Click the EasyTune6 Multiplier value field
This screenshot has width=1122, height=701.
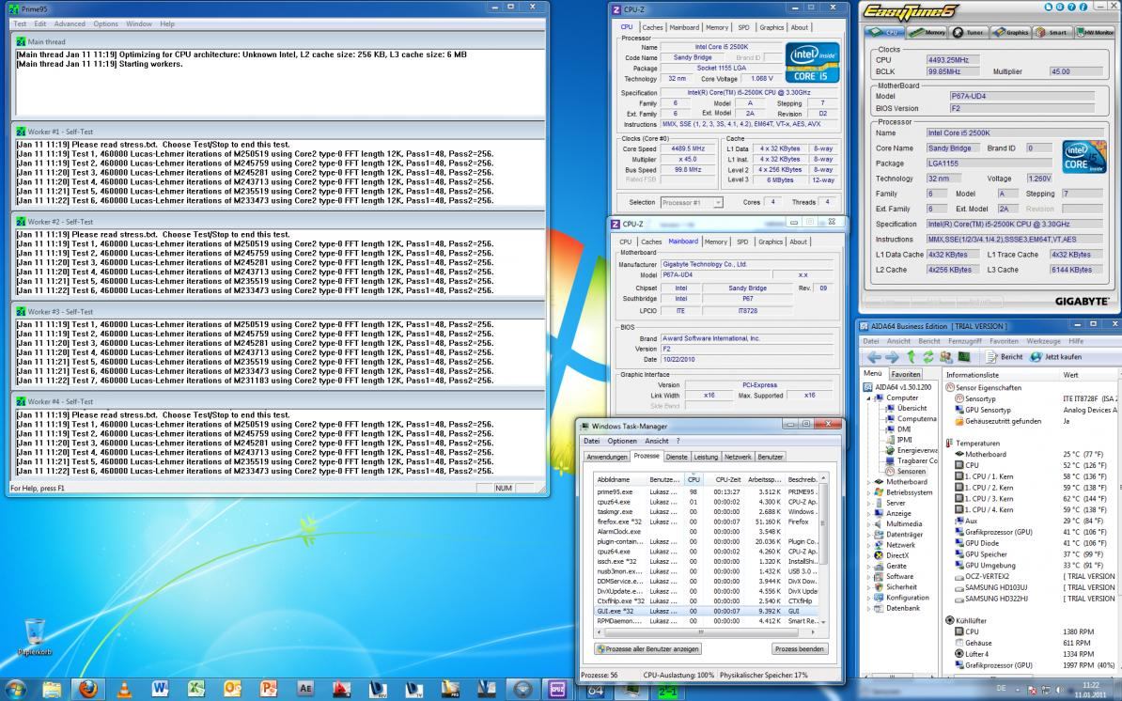coord(1075,71)
